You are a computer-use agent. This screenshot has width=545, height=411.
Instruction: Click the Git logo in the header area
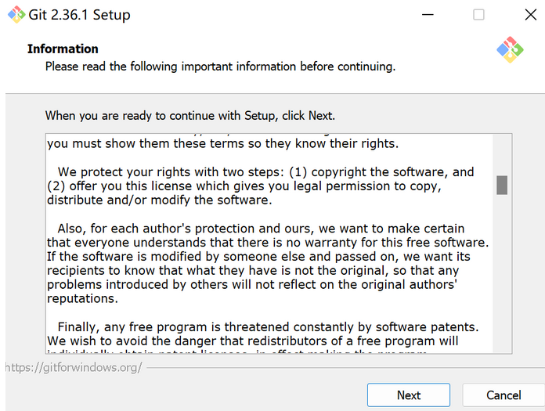point(510,49)
